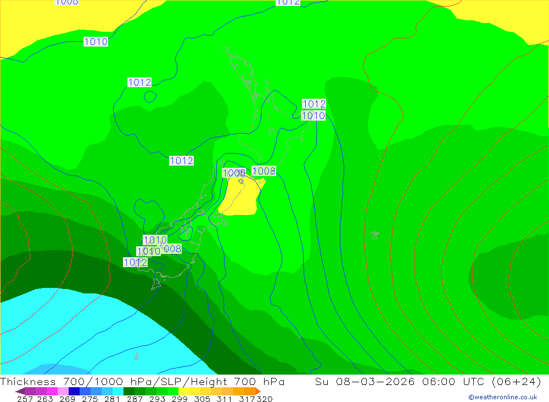Click the lowest 1012 label at the southwest of South Island
The width and height of the screenshot is (549, 402).
[x=135, y=262]
